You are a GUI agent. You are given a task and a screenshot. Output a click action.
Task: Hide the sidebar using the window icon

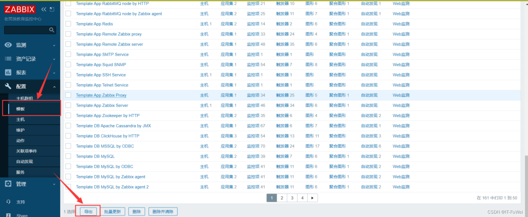click(52, 9)
